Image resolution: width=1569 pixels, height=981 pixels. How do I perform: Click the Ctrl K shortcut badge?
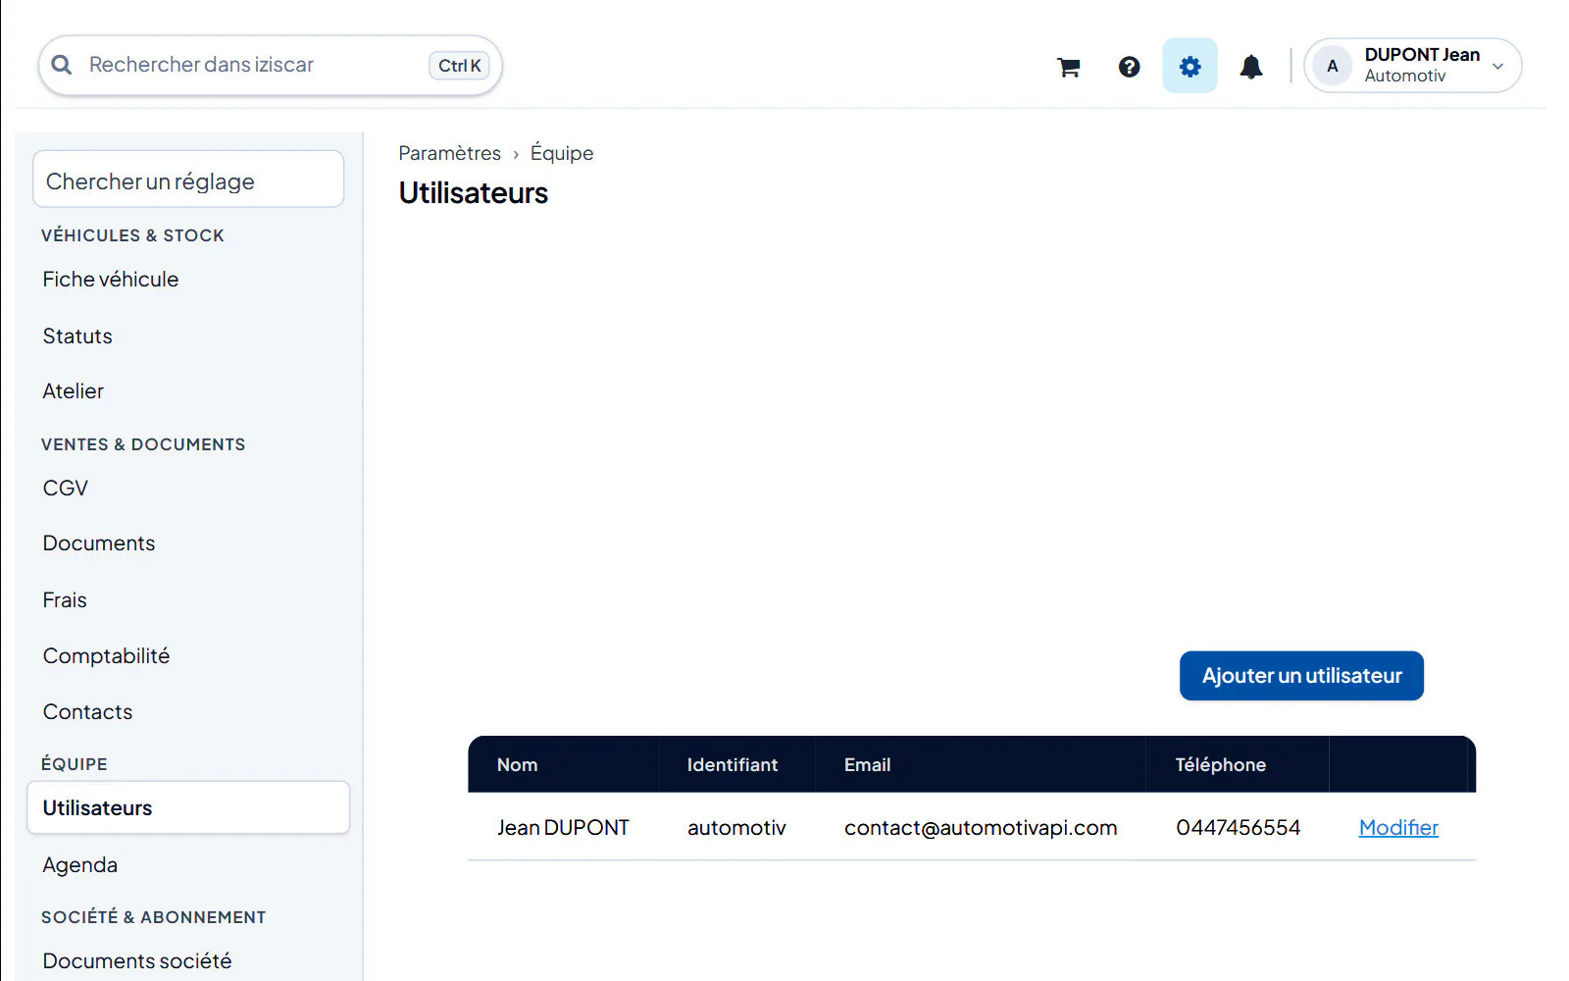point(459,66)
